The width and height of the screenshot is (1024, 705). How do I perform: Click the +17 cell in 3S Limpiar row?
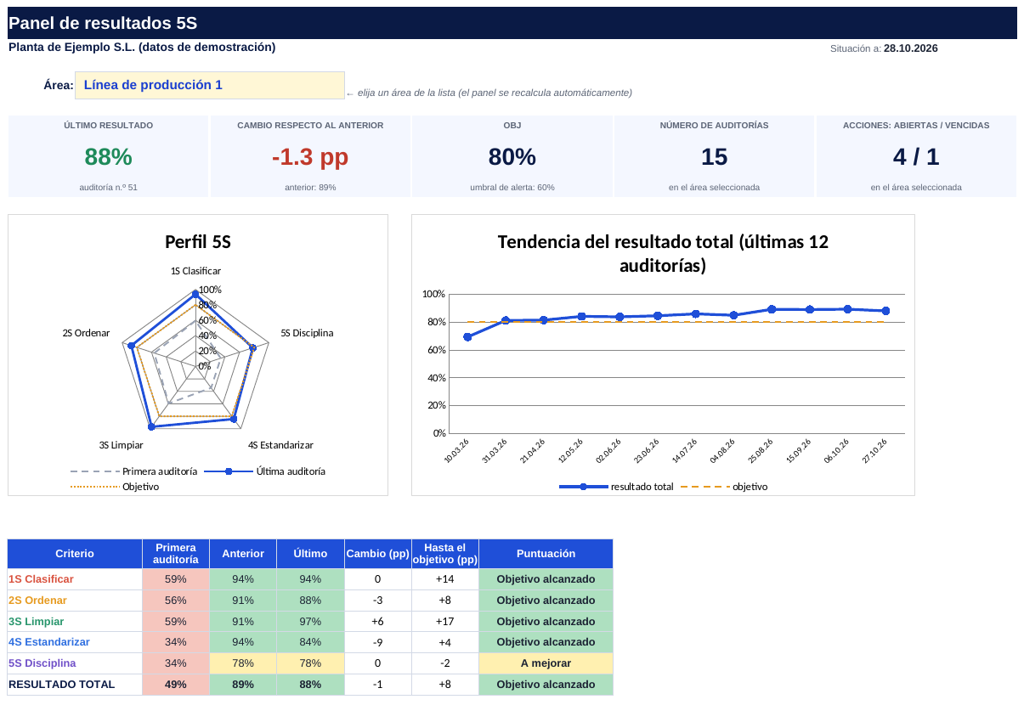coord(444,622)
